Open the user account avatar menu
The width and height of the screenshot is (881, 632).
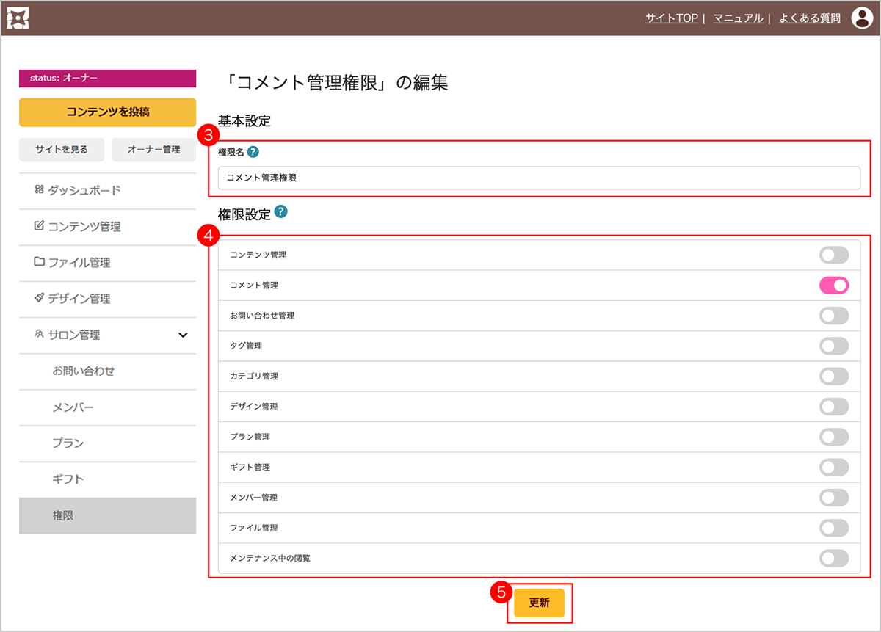point(861,18)
